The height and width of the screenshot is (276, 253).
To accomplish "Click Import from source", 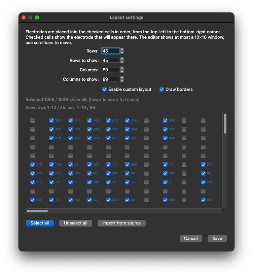I will click(121, 223).
